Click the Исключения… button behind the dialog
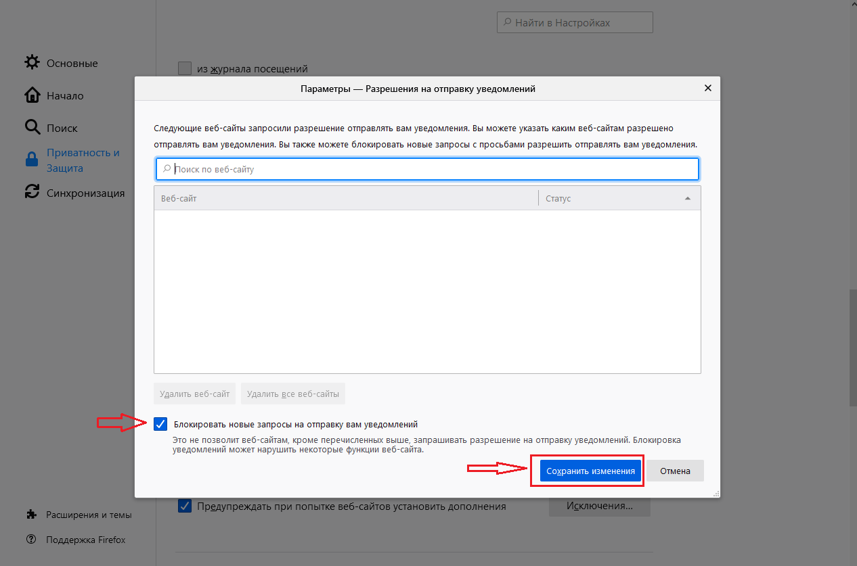 click(x=600, y=506)
